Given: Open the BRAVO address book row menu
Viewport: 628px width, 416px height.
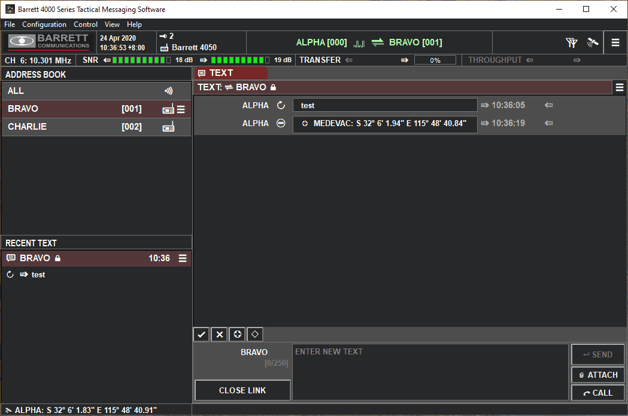Looking at the screenshot, I should [x=181, y=109].
